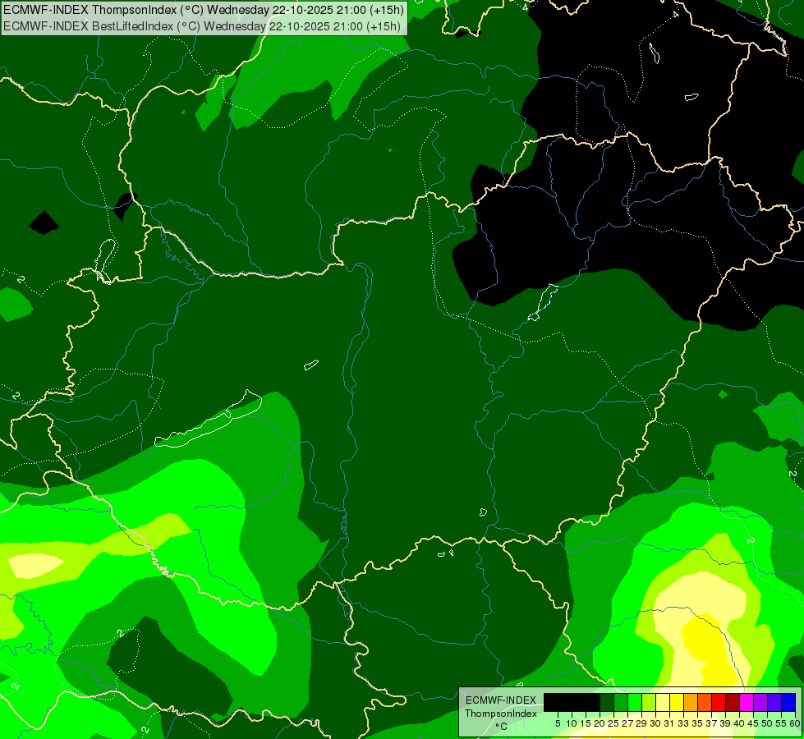Select the orange-red 35-37 legend swatch

(705, 702)
